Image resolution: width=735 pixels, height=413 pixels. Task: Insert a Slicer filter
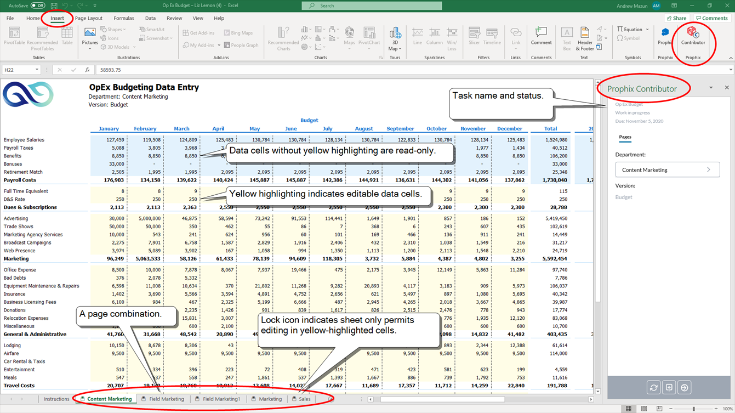[x=474, y=36]
